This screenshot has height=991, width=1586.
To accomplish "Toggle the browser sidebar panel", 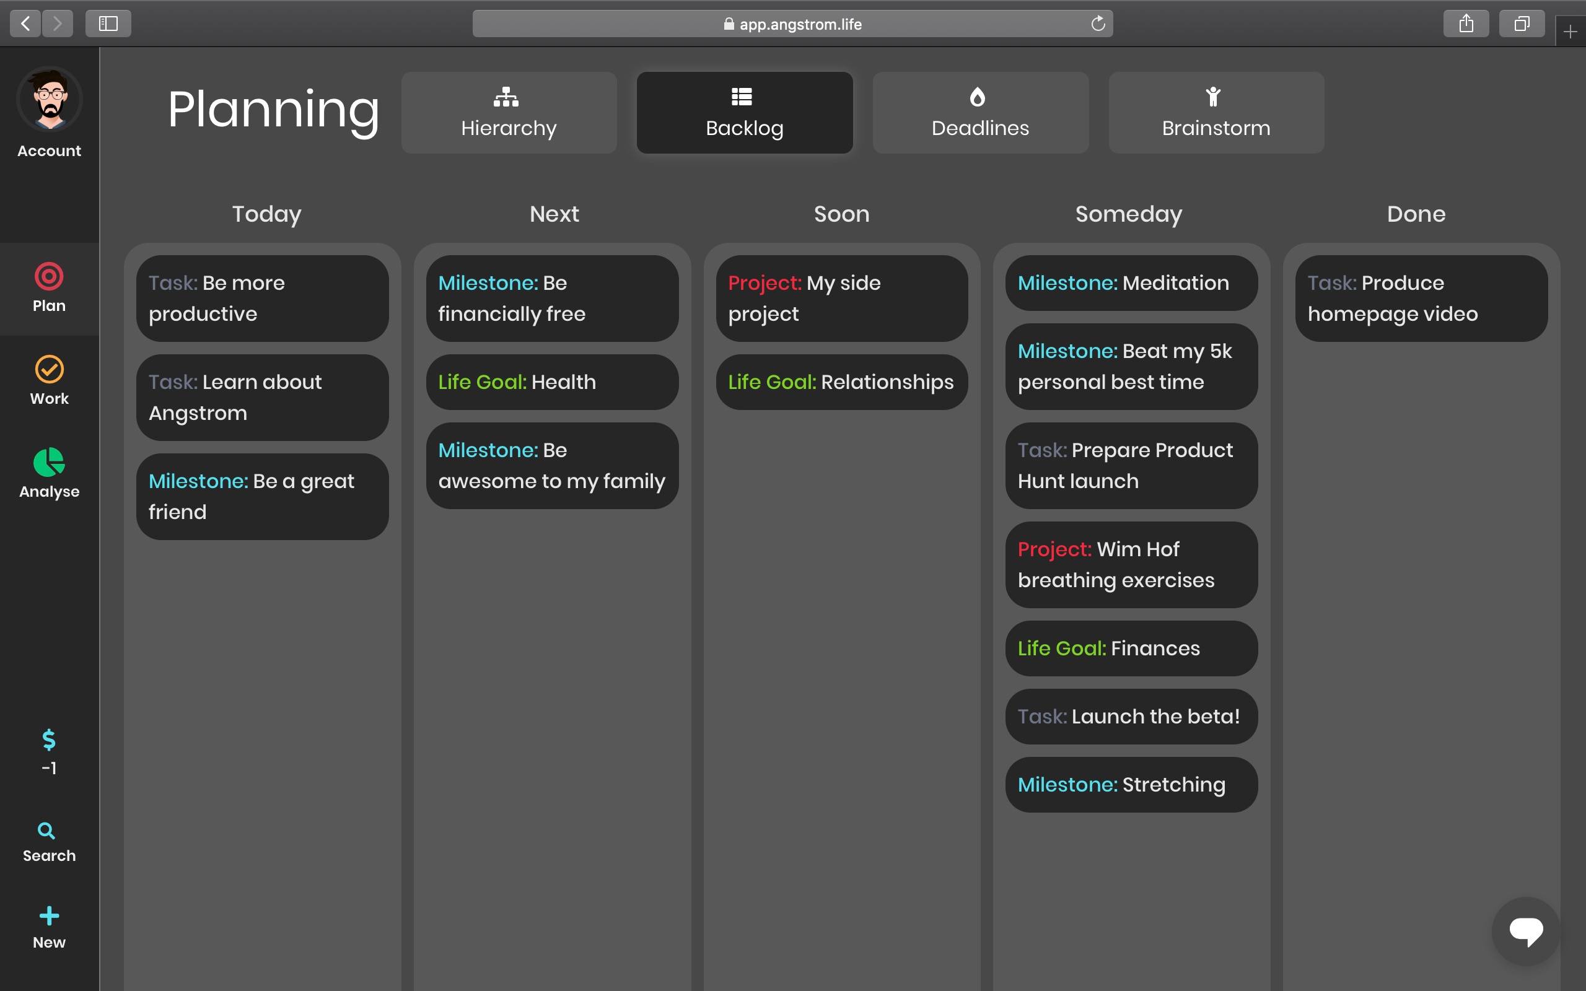I will (108, 23).
